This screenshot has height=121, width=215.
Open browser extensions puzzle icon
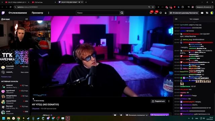183,7
